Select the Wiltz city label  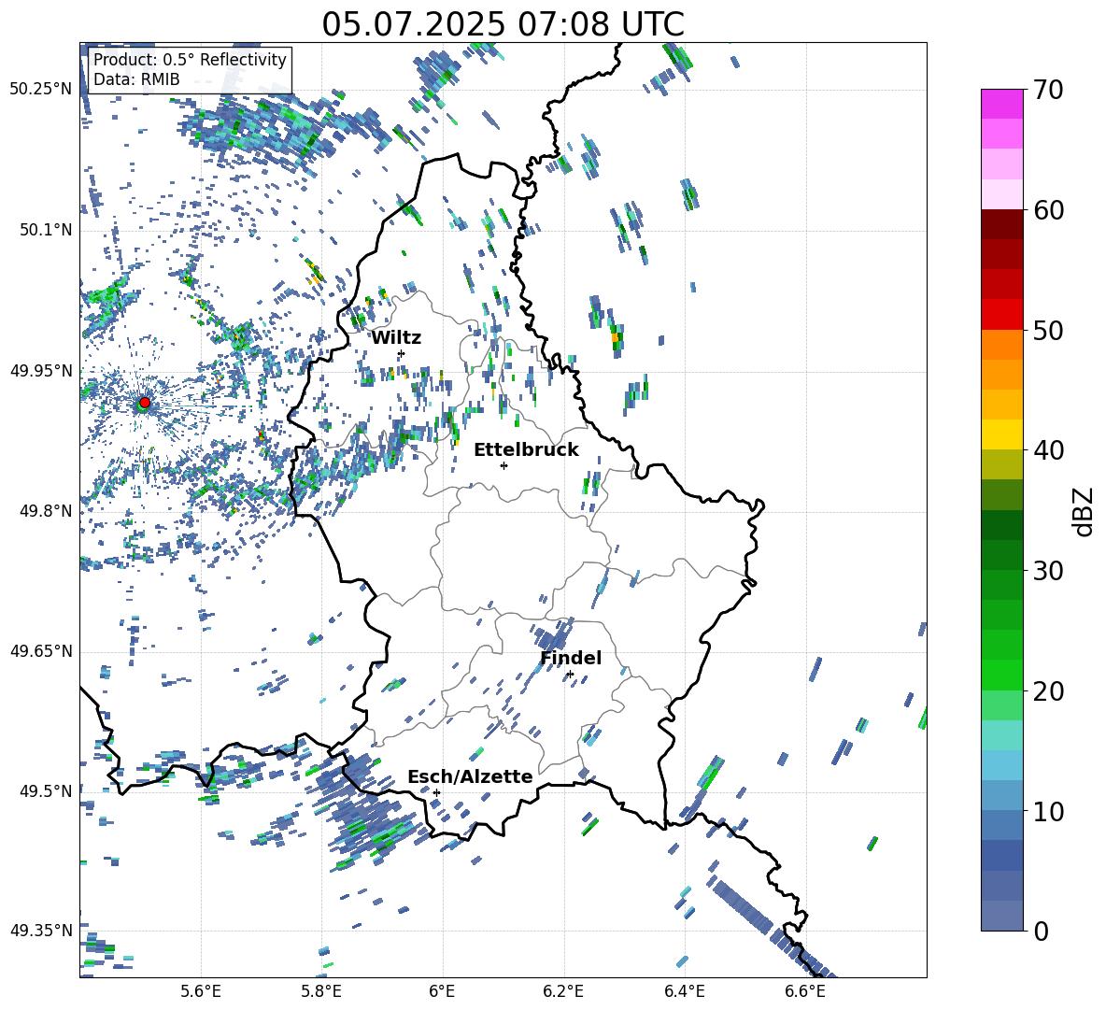pyautogui.click(x=396, y=338)
